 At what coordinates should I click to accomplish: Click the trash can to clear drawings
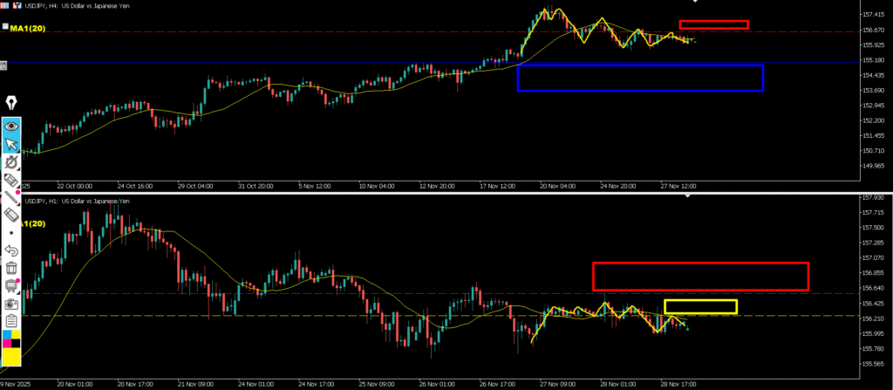(x=11, y=268)
